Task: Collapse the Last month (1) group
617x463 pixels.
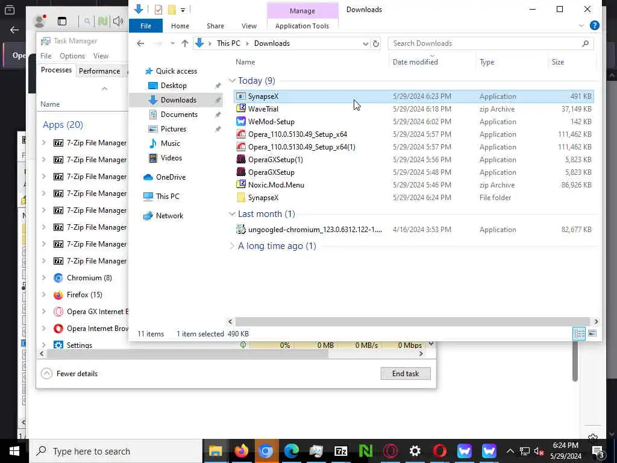Action: click(232, 214)
